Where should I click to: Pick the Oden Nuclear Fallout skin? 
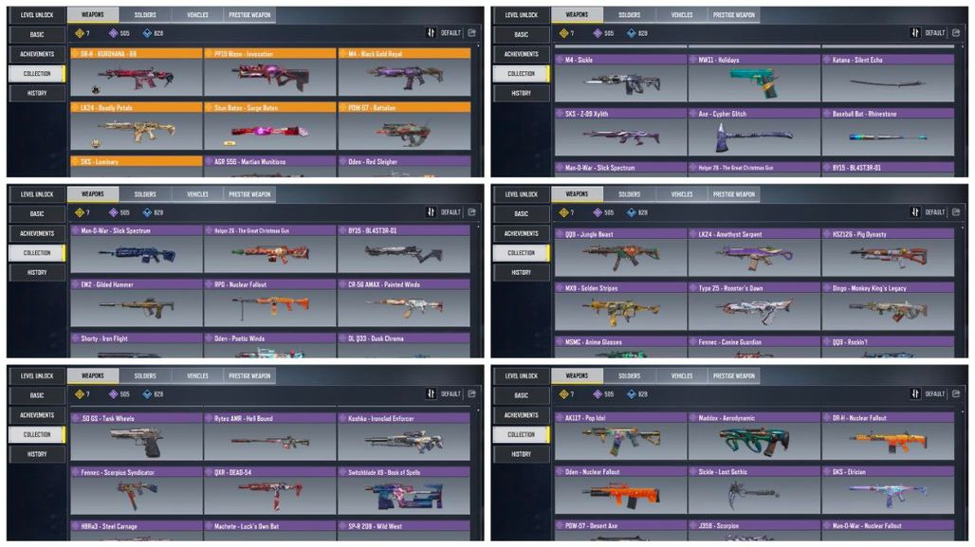(x=620, y=490)
